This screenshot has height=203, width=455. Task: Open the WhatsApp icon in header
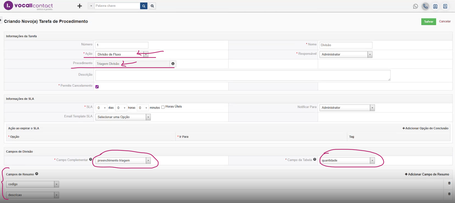tap(415, 6)
